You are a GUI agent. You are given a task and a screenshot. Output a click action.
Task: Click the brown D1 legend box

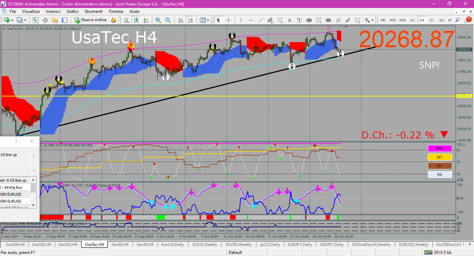tap(440, 166)
